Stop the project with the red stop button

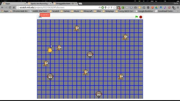(141, 17)
